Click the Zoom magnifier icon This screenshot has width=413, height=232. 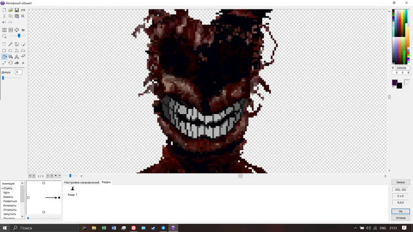[4, 36]
